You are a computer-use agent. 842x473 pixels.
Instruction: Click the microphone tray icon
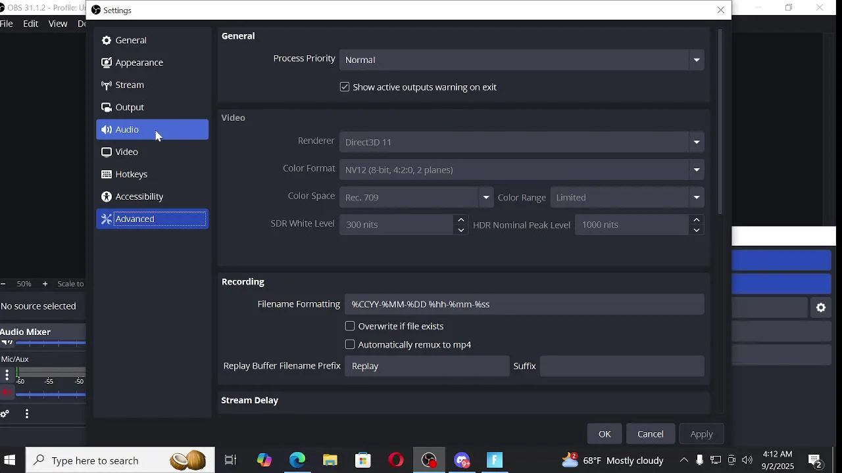pos(700,461)
